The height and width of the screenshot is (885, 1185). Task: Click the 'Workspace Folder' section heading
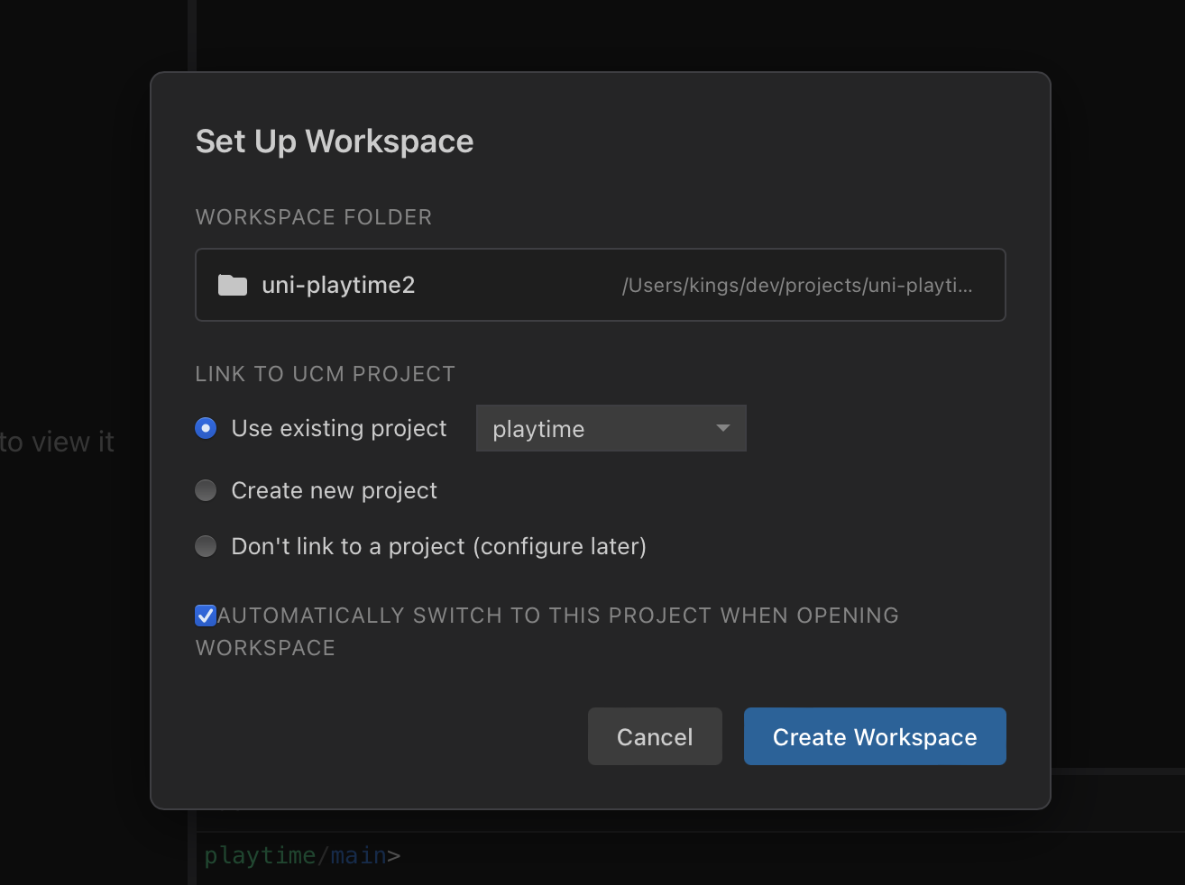(314, 217)
